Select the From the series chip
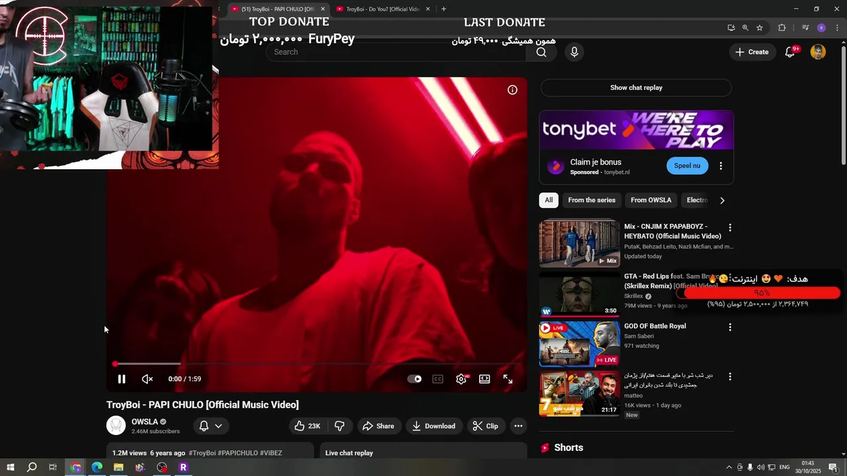 [592, 200]
